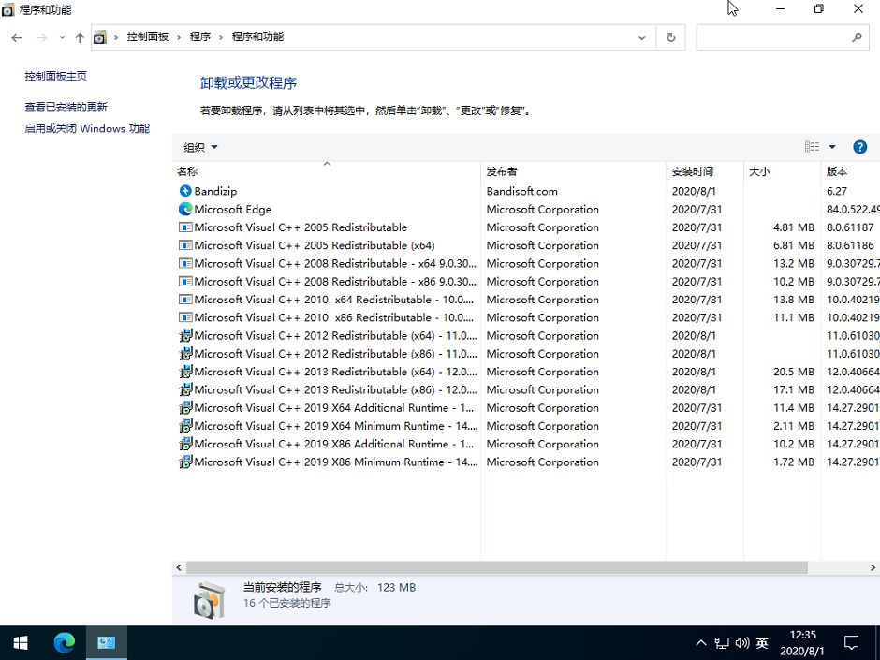This screenshot has height=660, width=880.
Task: Click the horizontal scrollbar thumb
Action: [x=497, y=567]
